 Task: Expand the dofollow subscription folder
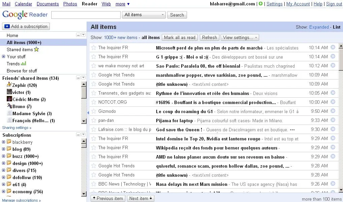(x=3, y=177)
